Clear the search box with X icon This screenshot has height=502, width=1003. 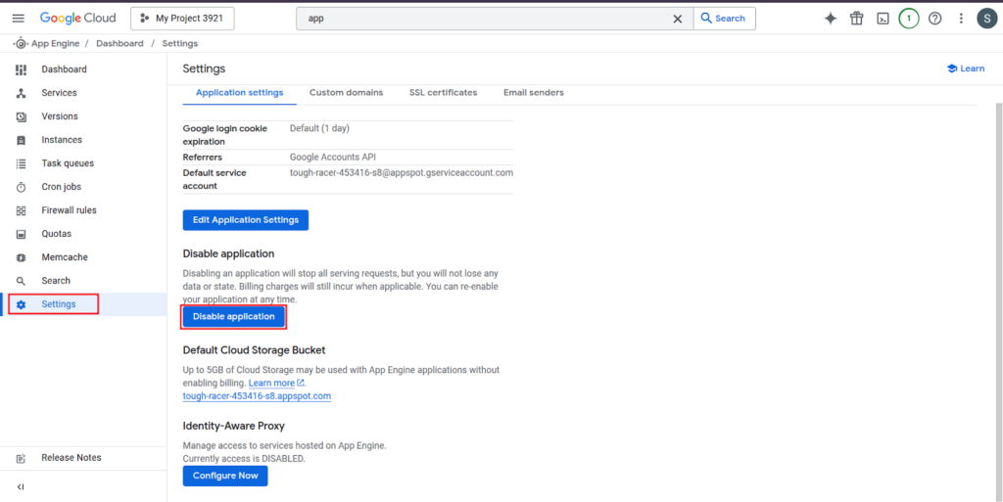click(x=678, y=19)
